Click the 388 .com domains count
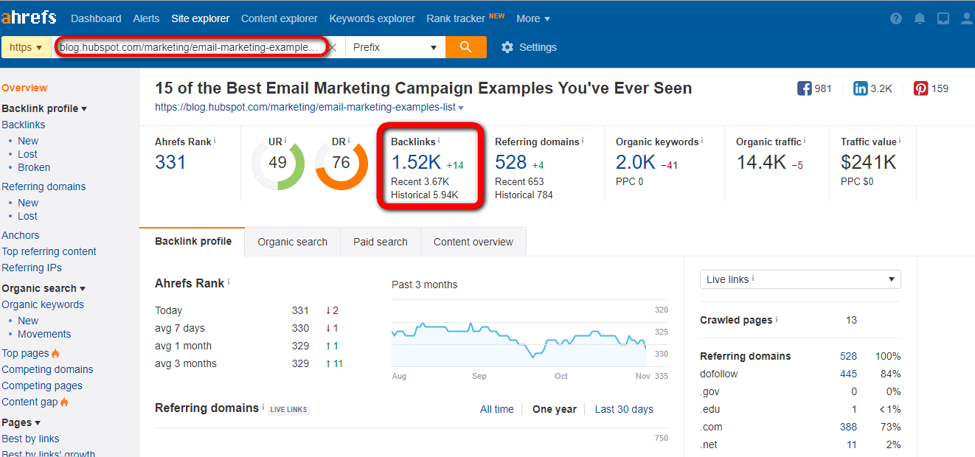The image size is (975, 457). pos(848,427)
